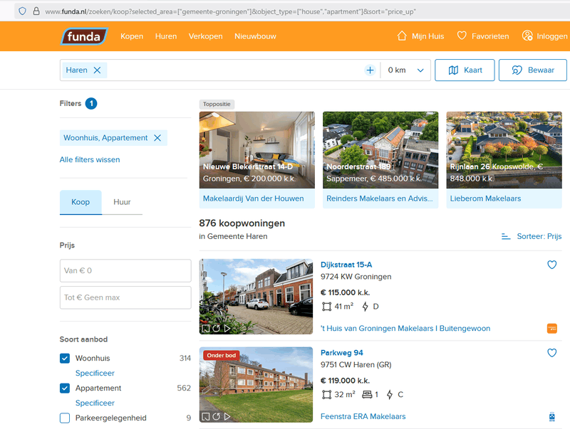Viewport: 570px width, 429px height.
Task: Save Parkweg 94 with the heart icon
Action: (x=552, y=353)
